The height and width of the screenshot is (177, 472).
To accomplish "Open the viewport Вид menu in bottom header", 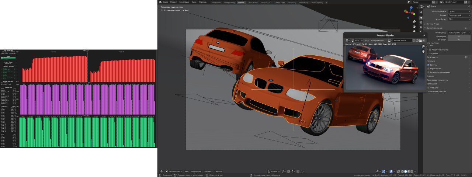I will [187, 171].
